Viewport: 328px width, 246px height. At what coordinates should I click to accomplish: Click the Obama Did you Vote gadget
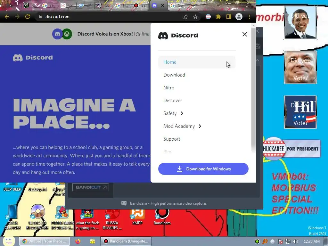point(300,22)
